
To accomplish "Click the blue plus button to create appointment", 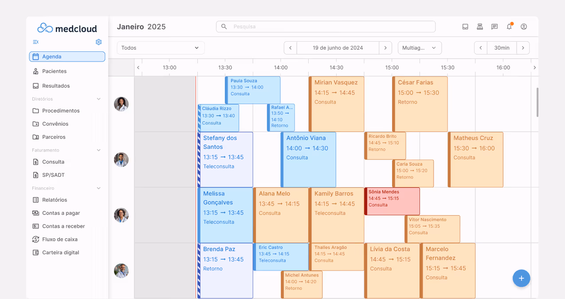I will pos(521,278).
